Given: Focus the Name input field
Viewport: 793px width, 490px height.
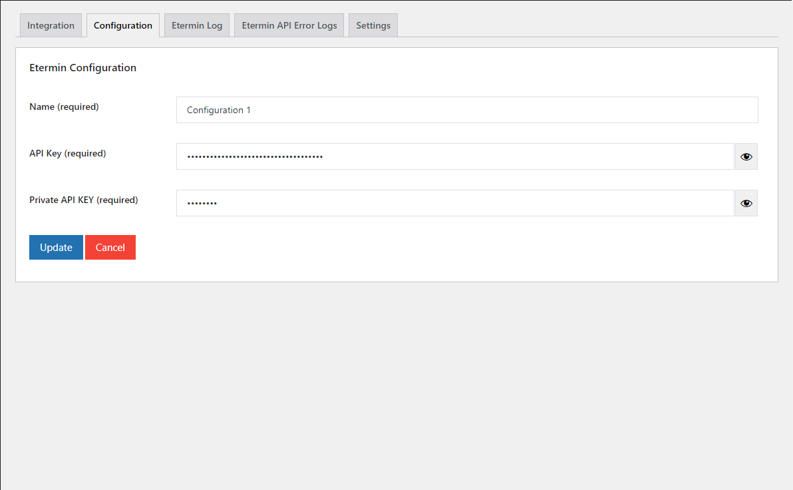Looking at the screenshot, I should click(x=467, y=110).
